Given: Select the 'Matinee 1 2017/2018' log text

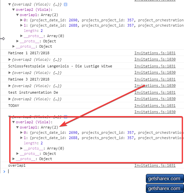Looking at the screenshot, I should coord(29,53).
